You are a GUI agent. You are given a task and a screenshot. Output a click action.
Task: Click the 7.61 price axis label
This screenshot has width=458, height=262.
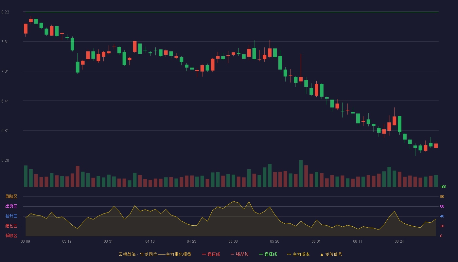(5, 42)
